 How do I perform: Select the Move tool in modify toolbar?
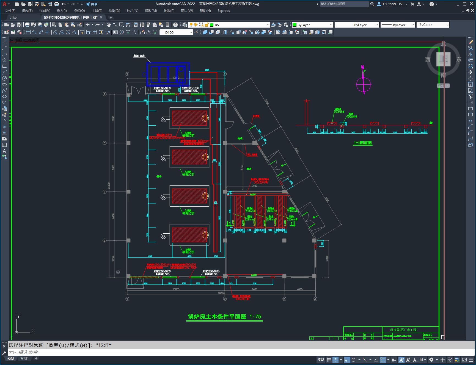(471, 72)
